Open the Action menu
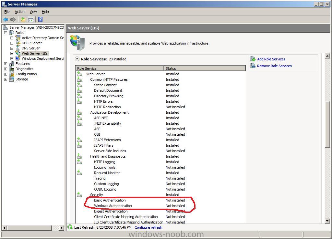Viewport: 332px width, 239px height. 20,12
